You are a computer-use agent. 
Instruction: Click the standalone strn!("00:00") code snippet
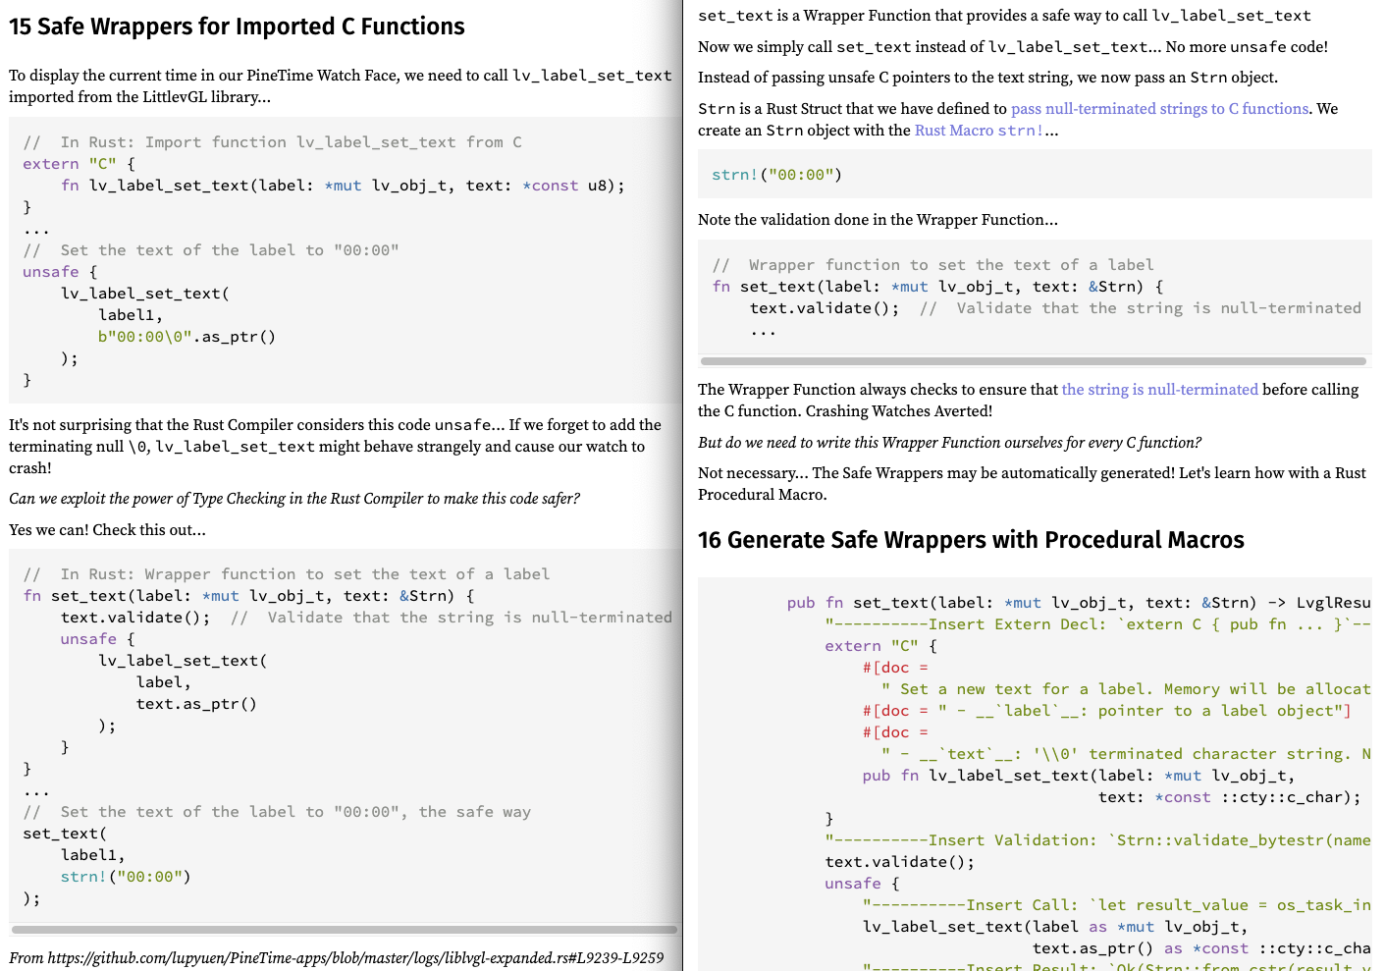pos(776,175)
